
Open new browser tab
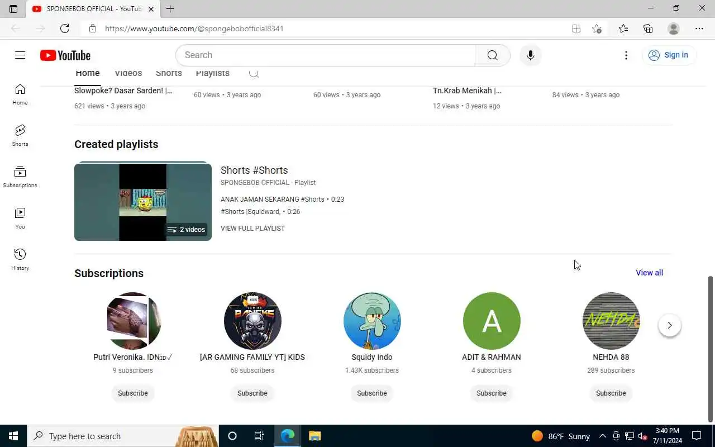[x=170, y=9]
